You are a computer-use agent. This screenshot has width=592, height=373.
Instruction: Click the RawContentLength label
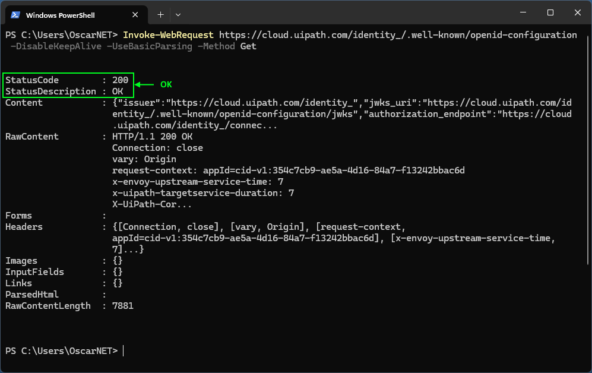(x=48, y=306)
